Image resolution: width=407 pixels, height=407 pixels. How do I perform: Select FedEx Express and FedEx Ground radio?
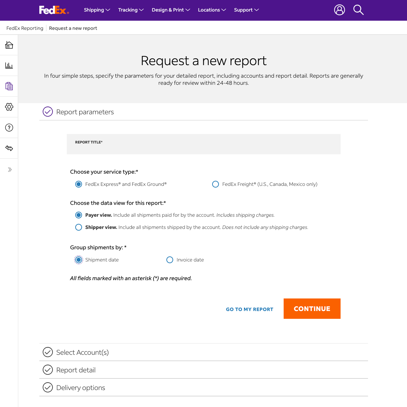click(79, 184)
